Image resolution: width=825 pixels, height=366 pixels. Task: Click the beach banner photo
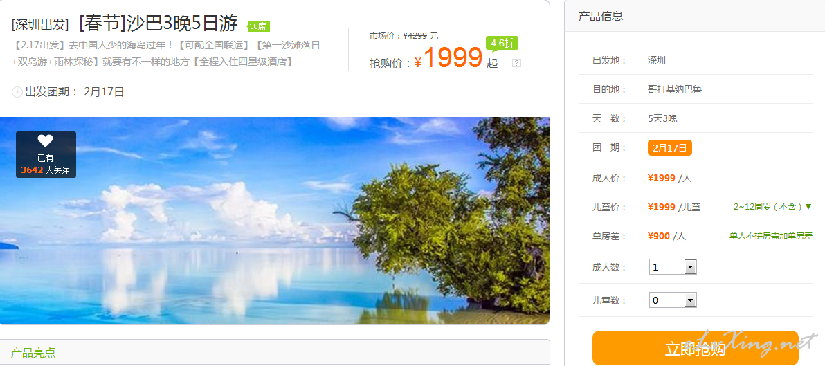(275, 220)
